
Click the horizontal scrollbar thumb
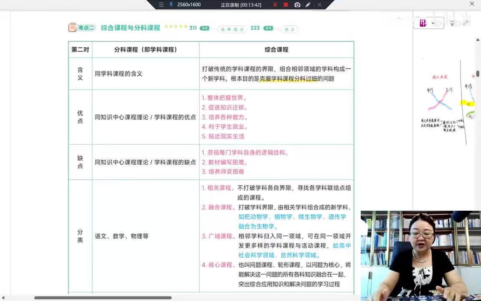point(103,298)
